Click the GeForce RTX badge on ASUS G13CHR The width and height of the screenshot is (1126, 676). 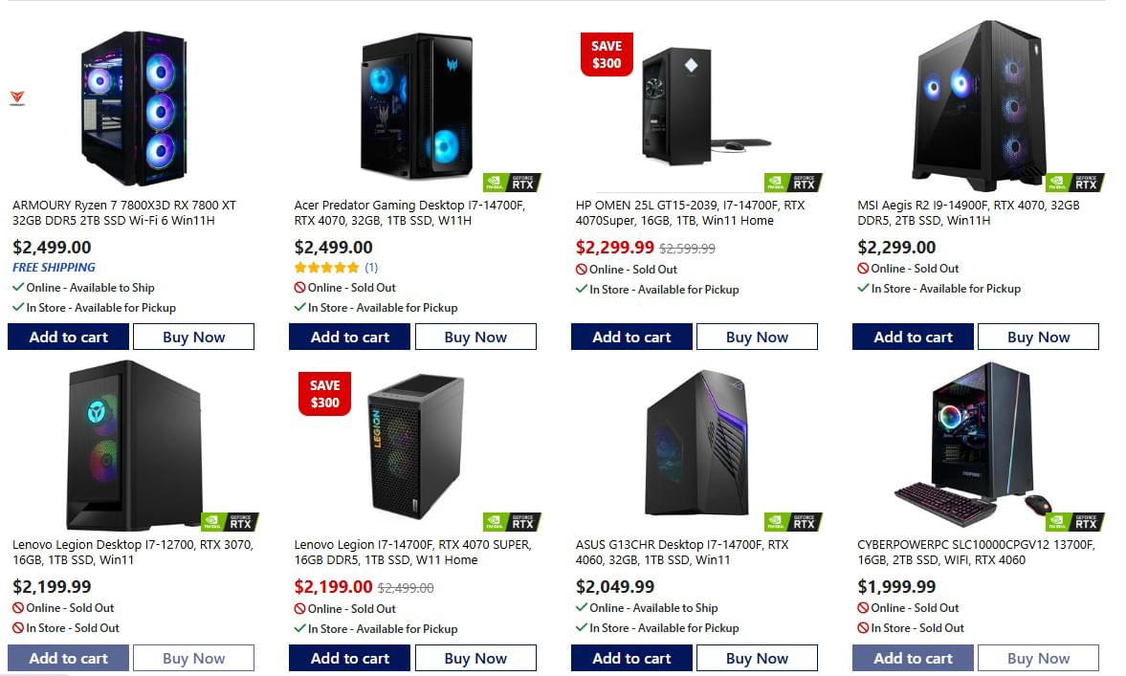pos(793,522)
